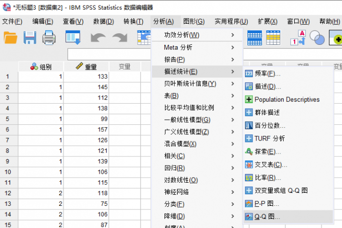Select TURF 分析 in the submenu
Viewport: 342px width, 228px height.
pyautogui.click(x=288, y=138)
